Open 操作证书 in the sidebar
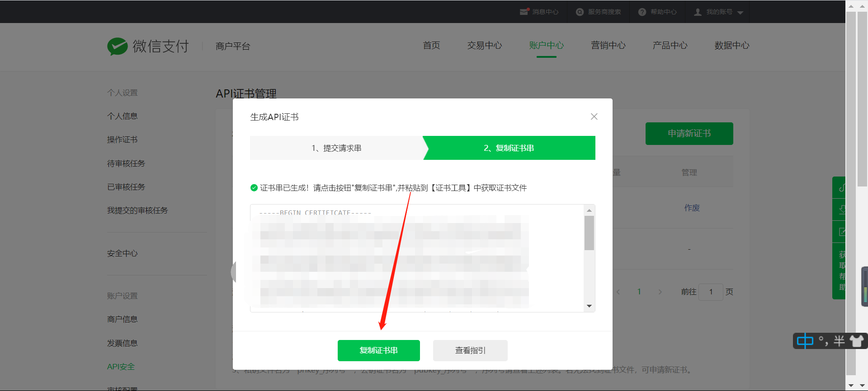Viewport: 868px width, 391px height. [x=122, y=140]
